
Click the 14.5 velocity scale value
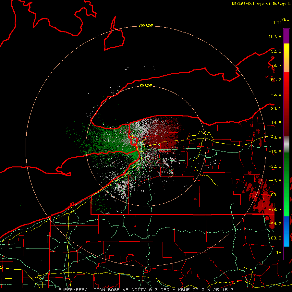276,123
